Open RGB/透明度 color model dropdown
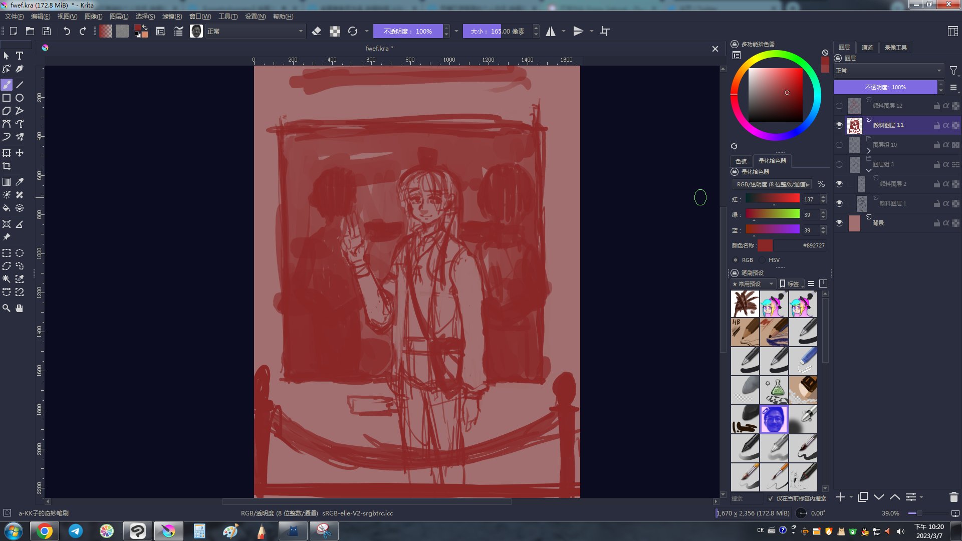Viewport: 962px width, 541px height. 772,184
